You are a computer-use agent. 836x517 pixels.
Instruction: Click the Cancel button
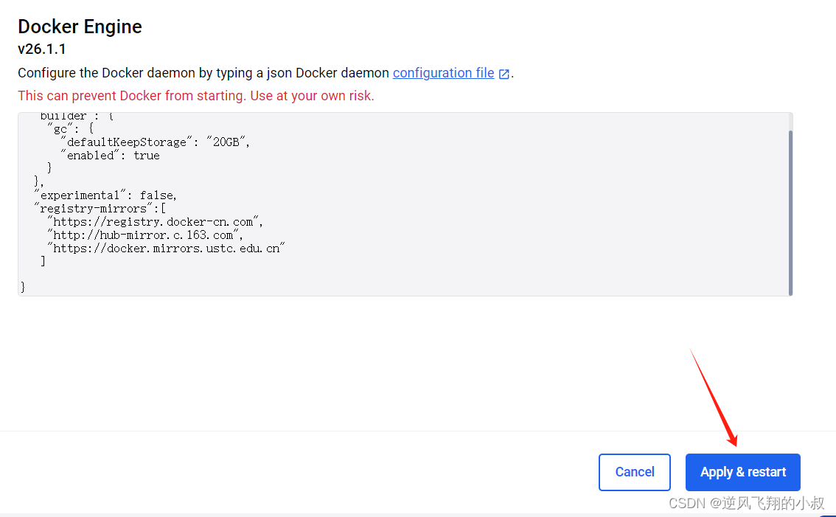(x=635, y=472)
